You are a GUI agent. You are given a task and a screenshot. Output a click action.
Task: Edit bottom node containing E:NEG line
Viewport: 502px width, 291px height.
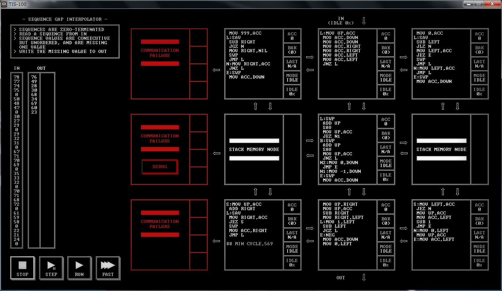click(348, 235)
